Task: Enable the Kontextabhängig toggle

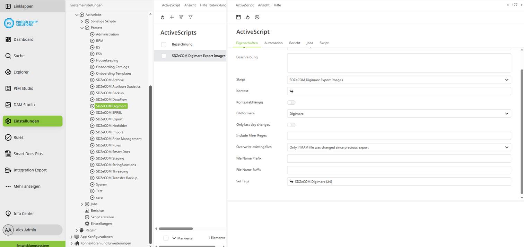Action: [291, 102]
